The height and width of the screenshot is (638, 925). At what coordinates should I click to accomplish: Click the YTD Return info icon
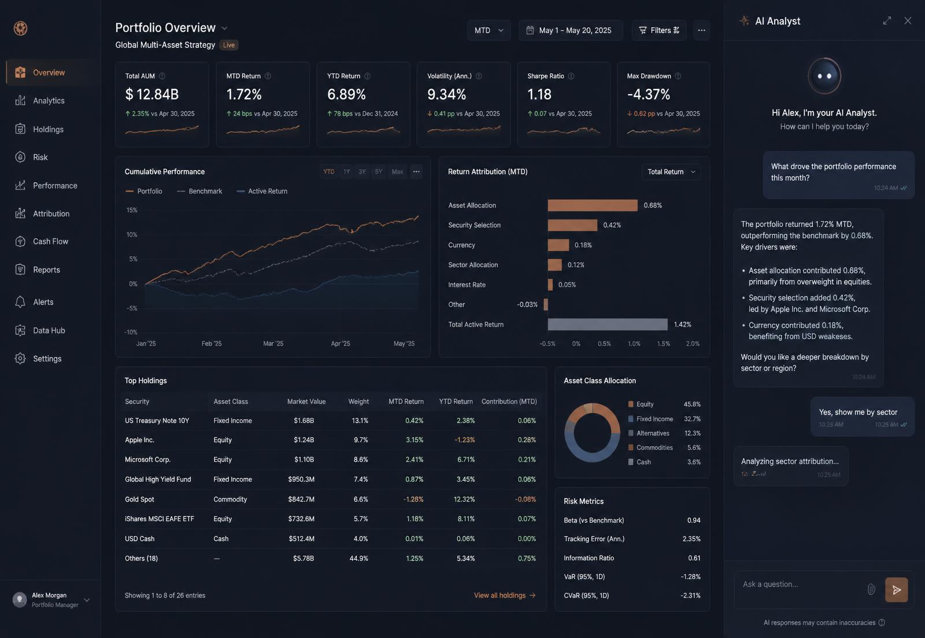click(367, 76)
